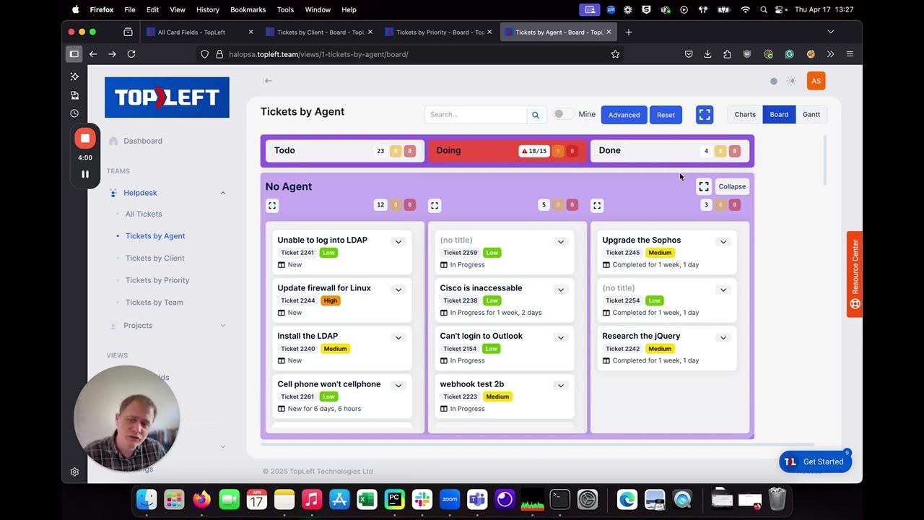Open the Bookmarks menu
Image resolution: width=924 pixels, height=520 pixels.
coord(248,9)
